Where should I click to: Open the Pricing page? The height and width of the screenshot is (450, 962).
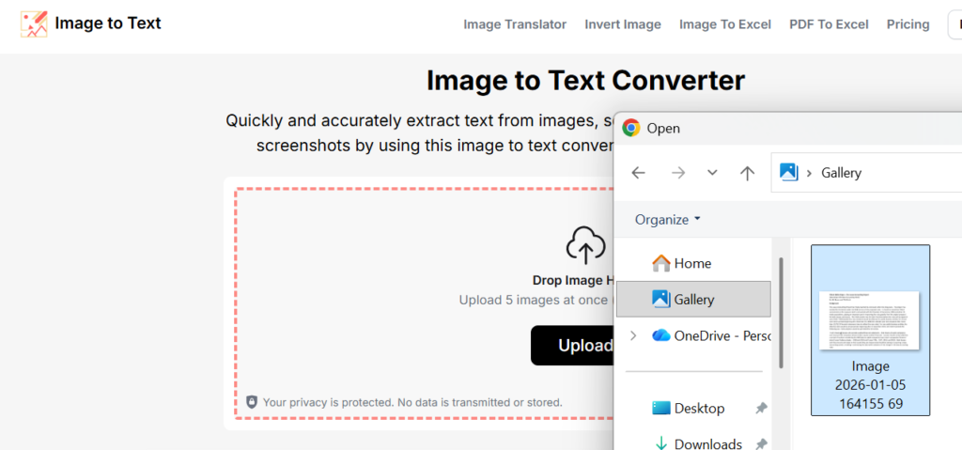pos(908,24)
